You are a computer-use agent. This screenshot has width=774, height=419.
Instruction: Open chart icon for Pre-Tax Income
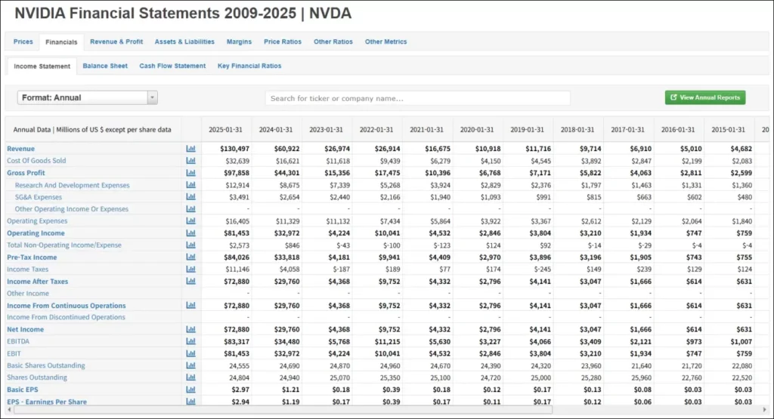point(190,257)
